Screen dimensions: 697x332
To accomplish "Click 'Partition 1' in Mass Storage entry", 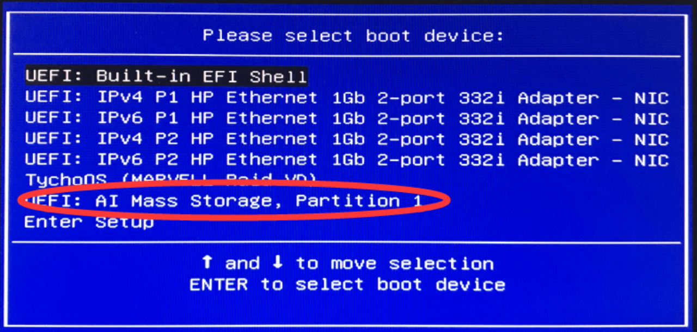I will pos(358,201).
